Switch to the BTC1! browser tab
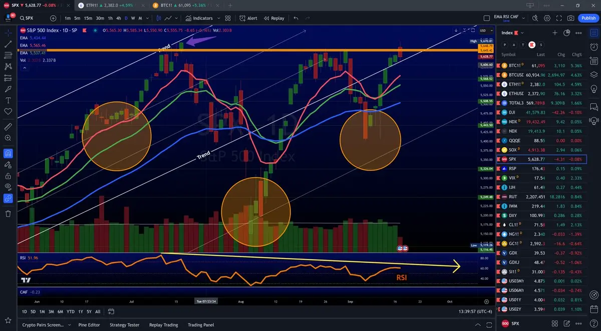601x331 pixels. pyautogui.click(x=185, y=5)
